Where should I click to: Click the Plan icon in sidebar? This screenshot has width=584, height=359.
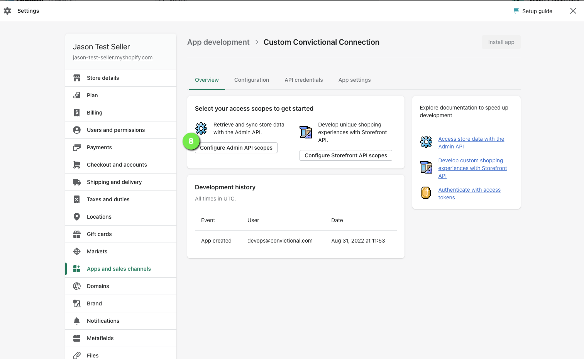(77, 95)
